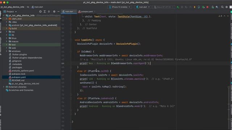Click main.dart breadcrumb in navigation bar
This screenshot has width=232, height=130.
[37, 7]
